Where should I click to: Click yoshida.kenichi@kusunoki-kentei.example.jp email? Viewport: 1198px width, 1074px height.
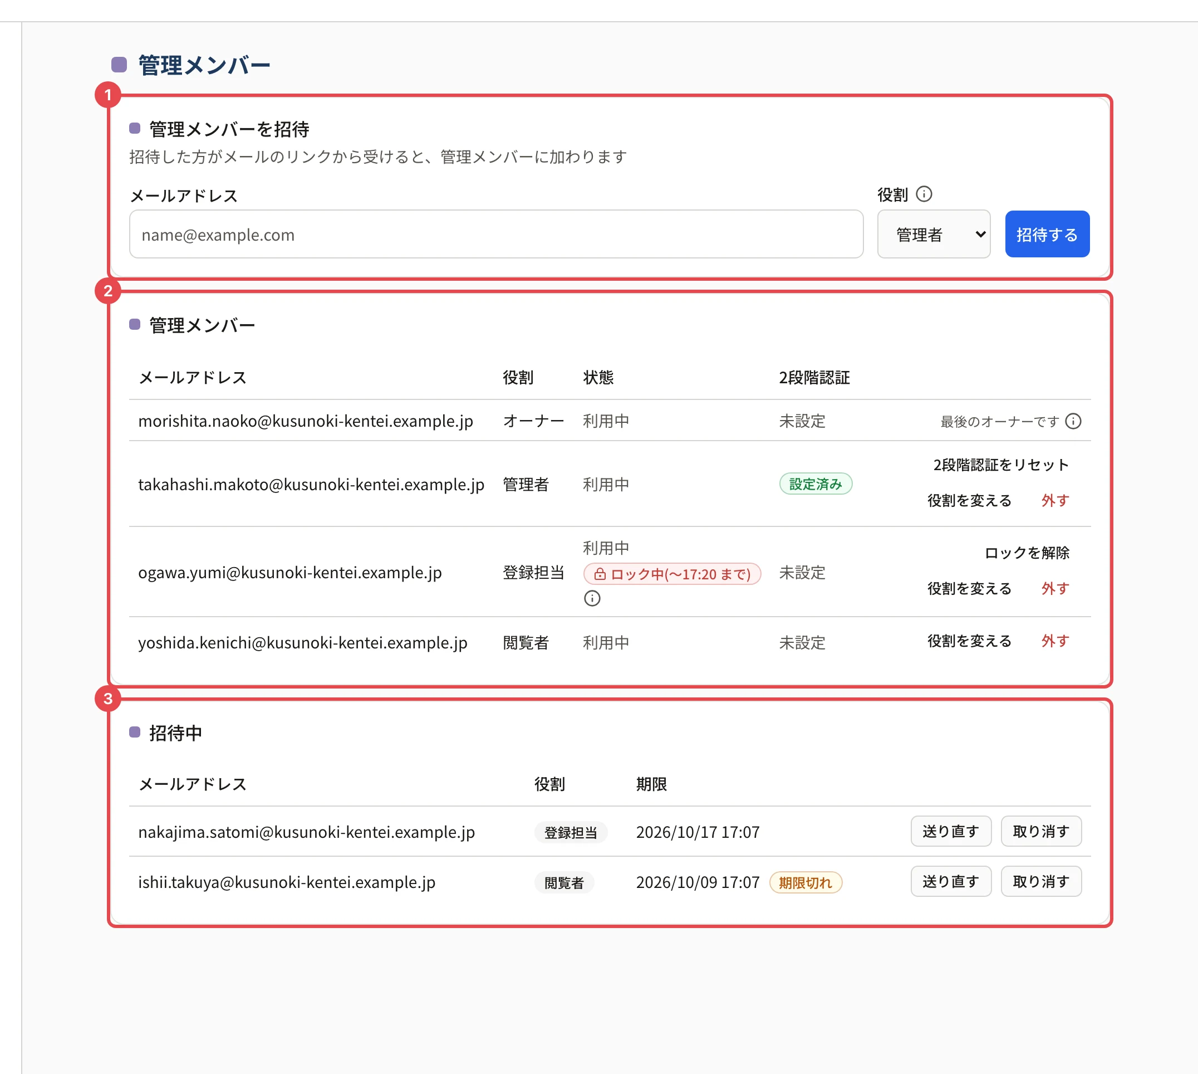[x=302, y=643]
